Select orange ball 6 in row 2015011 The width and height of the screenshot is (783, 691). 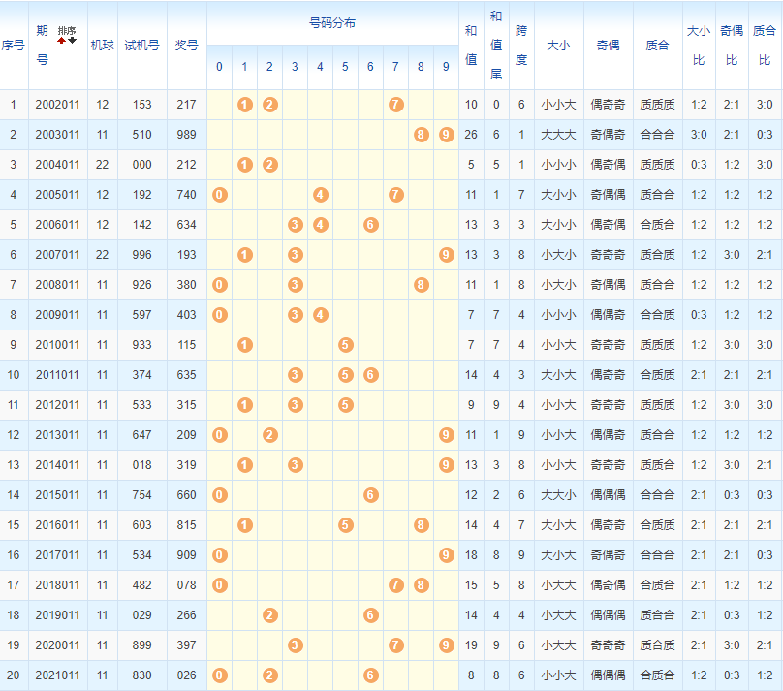(x=370, y=494)
